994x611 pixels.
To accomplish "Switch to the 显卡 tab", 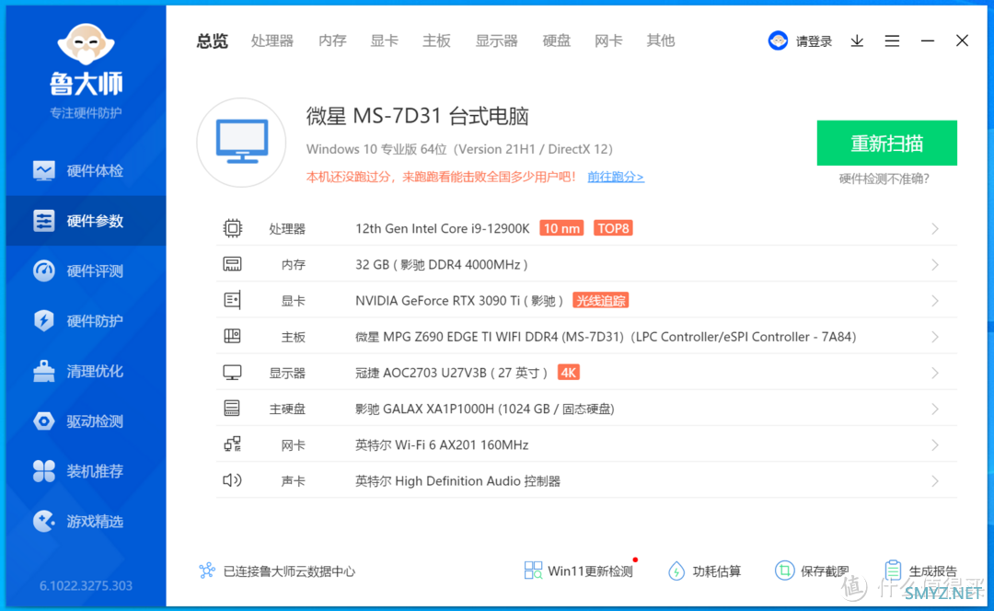I will click(x=384, y=41).
